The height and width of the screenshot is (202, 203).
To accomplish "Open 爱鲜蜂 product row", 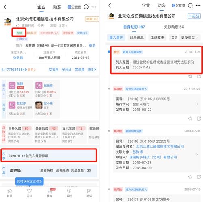I will coord(52,171).
